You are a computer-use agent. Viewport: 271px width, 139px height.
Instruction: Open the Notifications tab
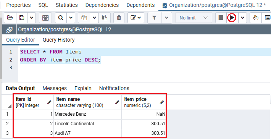[114, 88]
